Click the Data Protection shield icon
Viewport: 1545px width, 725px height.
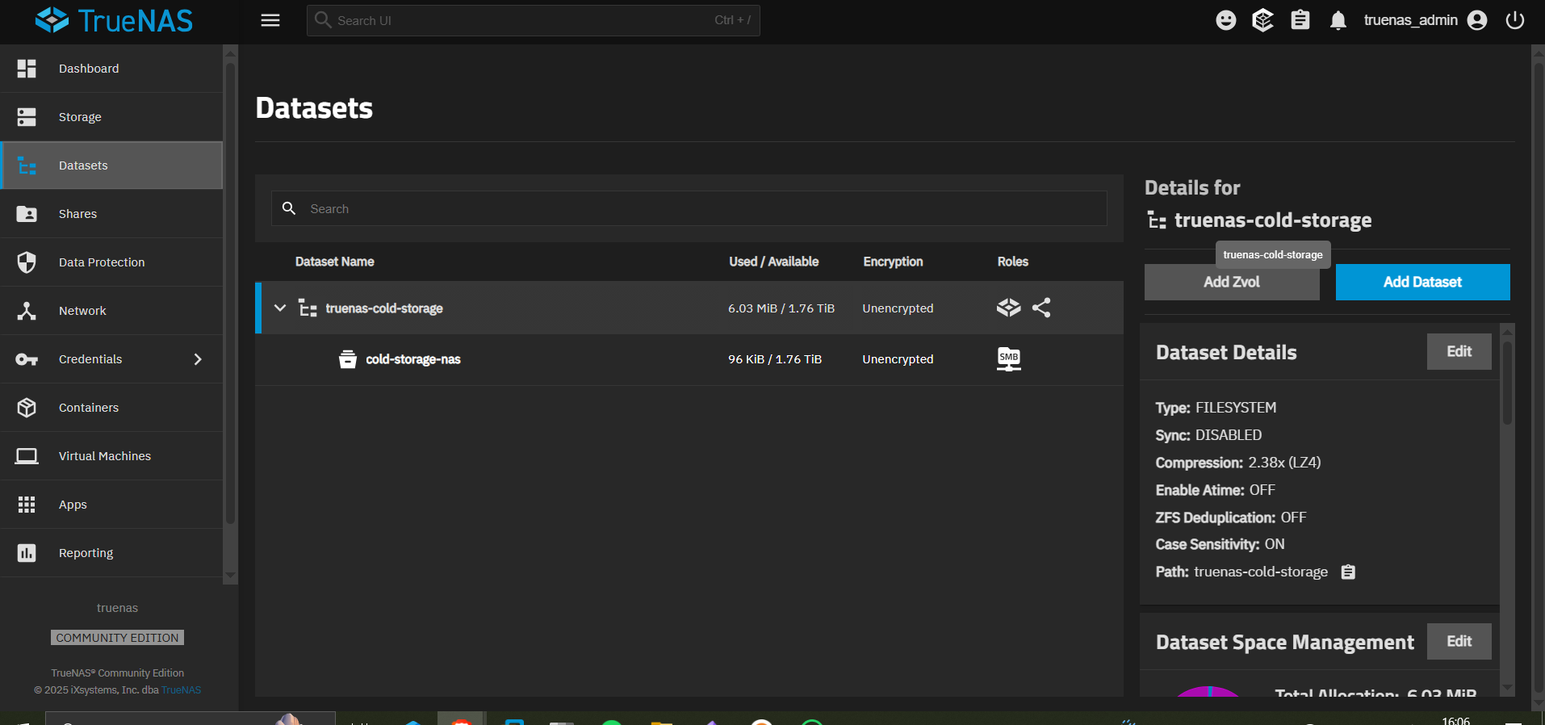[x=27, y=262]
